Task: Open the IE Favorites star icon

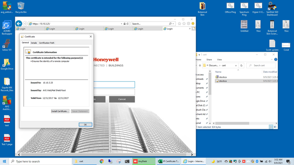Action: 184,23
